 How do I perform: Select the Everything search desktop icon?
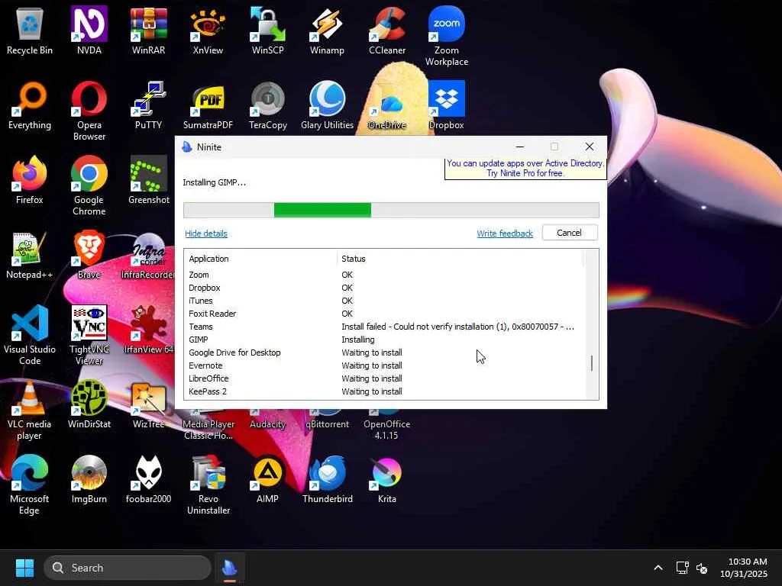point(30,105)
